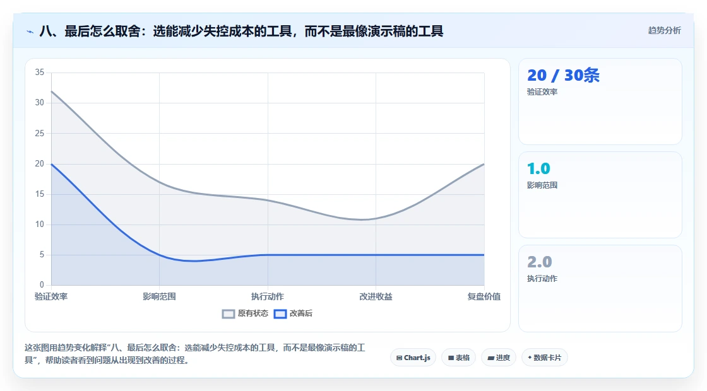
Task: Hide the 改善后 dataset via its legend label
Action: [300, 313]
